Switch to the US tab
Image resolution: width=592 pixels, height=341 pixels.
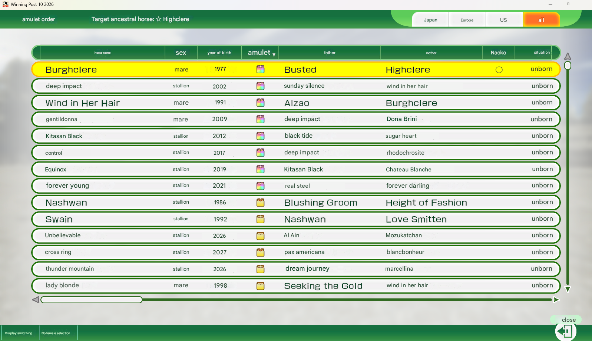click(503, 20)
